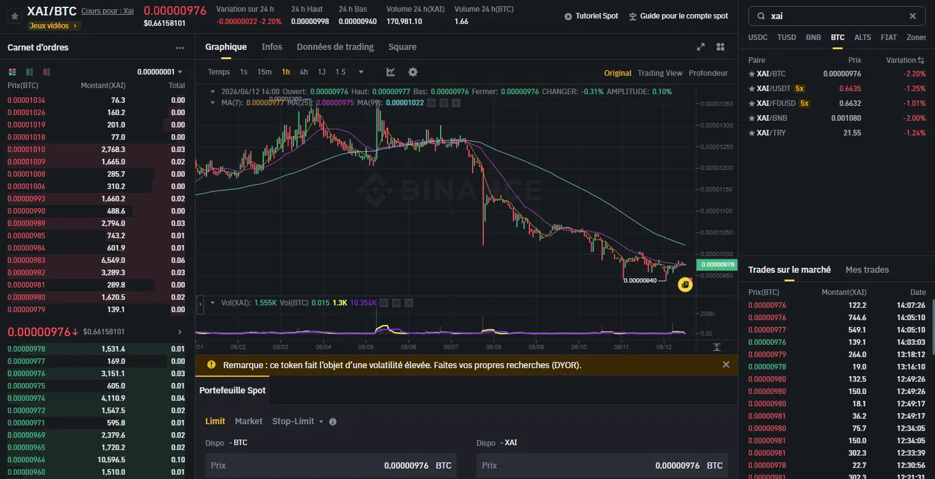Select the BNB market tab

[x=814, y=37]
